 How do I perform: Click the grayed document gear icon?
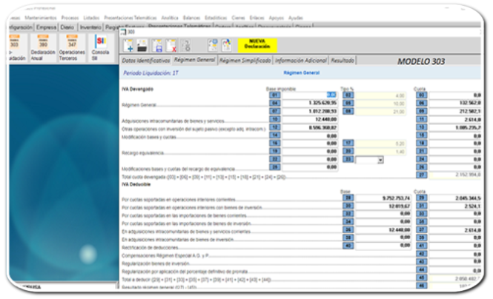(x=186, y=45)
